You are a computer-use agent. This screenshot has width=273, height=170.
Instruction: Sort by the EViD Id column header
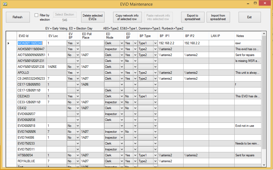(x=32, y=36)
